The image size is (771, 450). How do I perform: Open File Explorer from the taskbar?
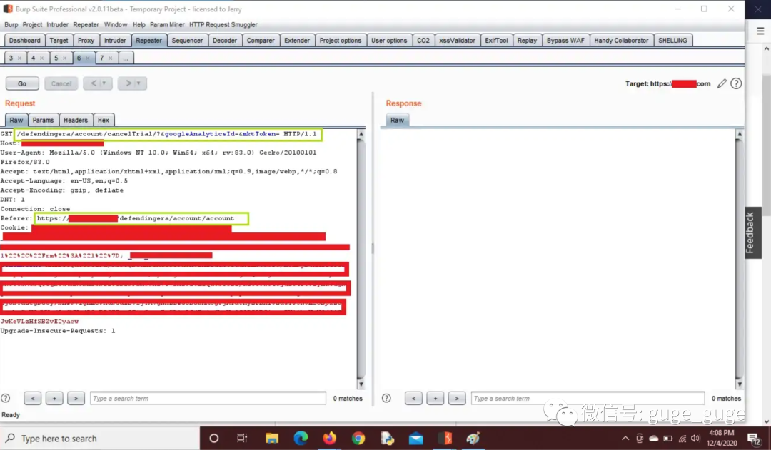tap(271, 438)
